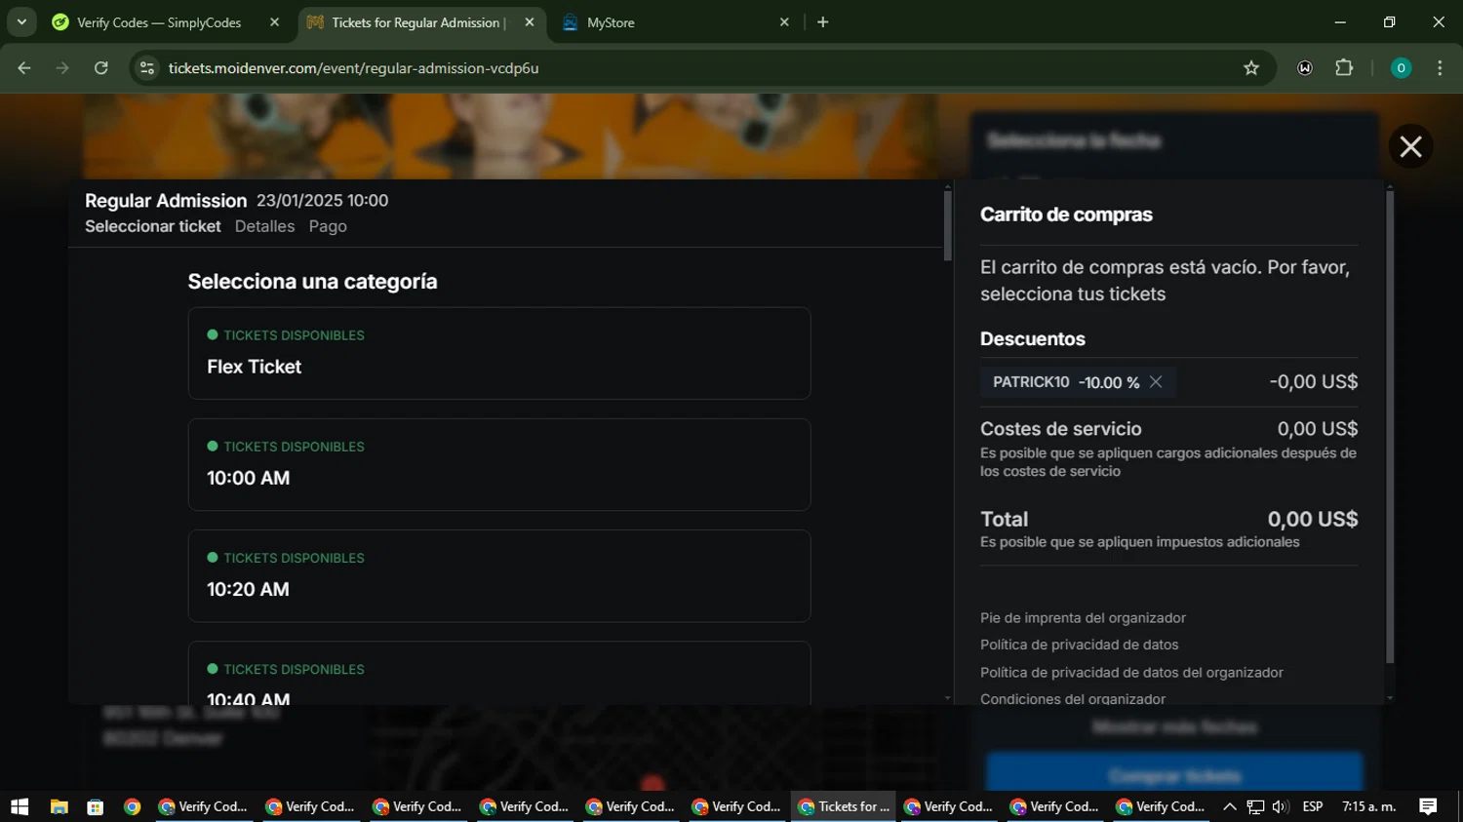Close the ticket selection overlay
1463x822 pixels.
pos(1410,146)
